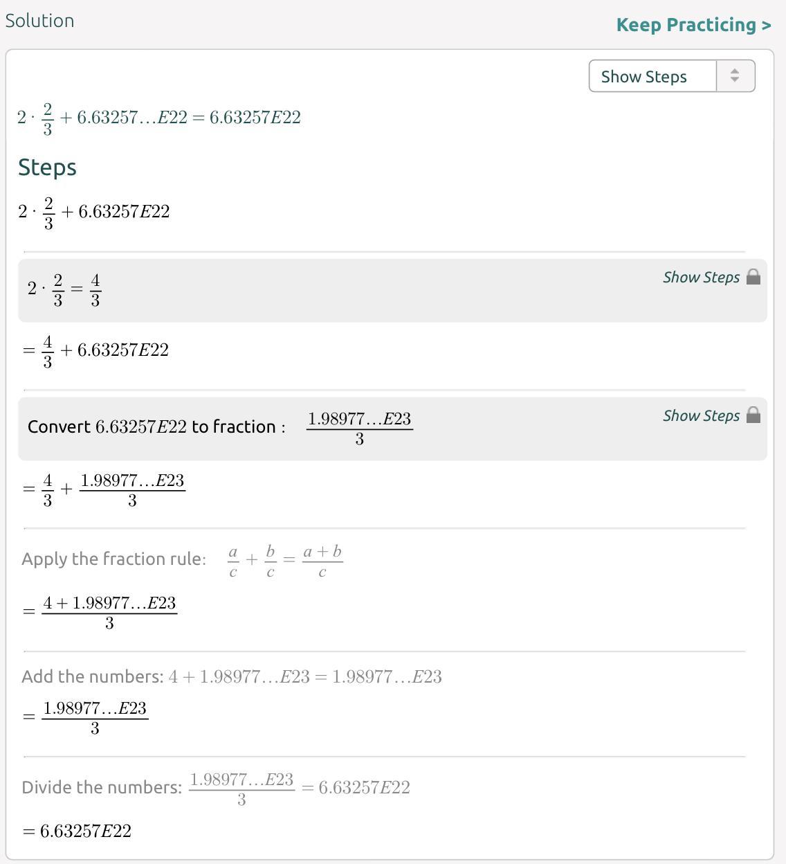
Task: Click the Apply the fraction rule text
Action: click(113, 559)
